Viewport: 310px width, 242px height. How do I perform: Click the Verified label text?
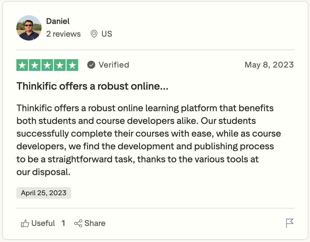(x=114, y=65)
